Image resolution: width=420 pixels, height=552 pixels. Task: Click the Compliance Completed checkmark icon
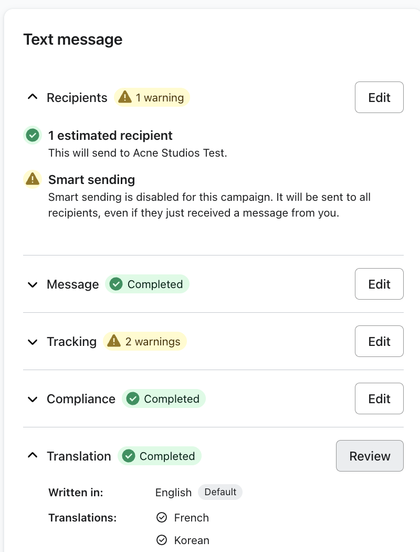pos(133,399)
